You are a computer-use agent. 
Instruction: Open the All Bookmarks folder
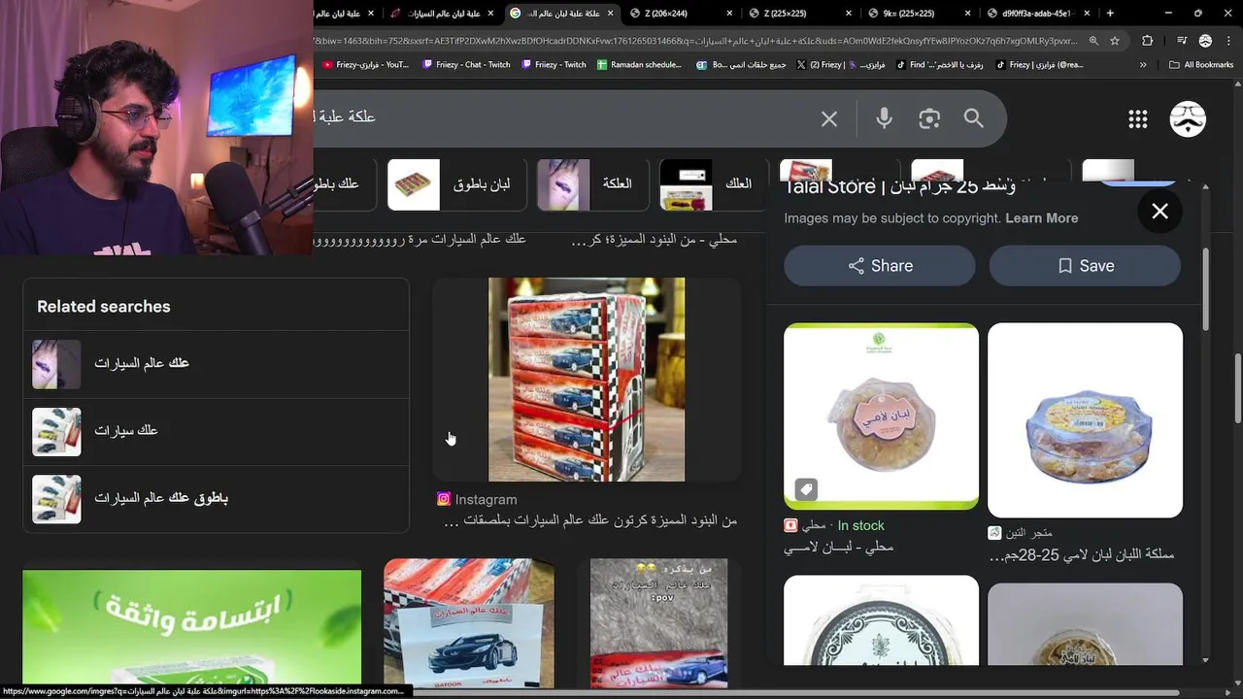tap(1201, 65)
